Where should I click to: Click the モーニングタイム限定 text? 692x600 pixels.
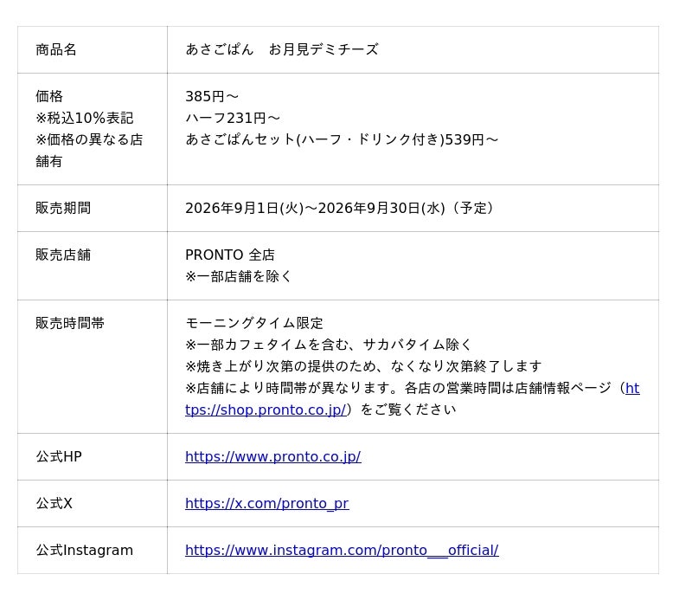click(x=254, y=324)
